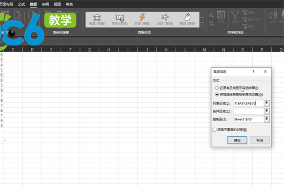Collapse dialog for 条件区域 range picker
The image size is (284, 187).
(266, 111)
